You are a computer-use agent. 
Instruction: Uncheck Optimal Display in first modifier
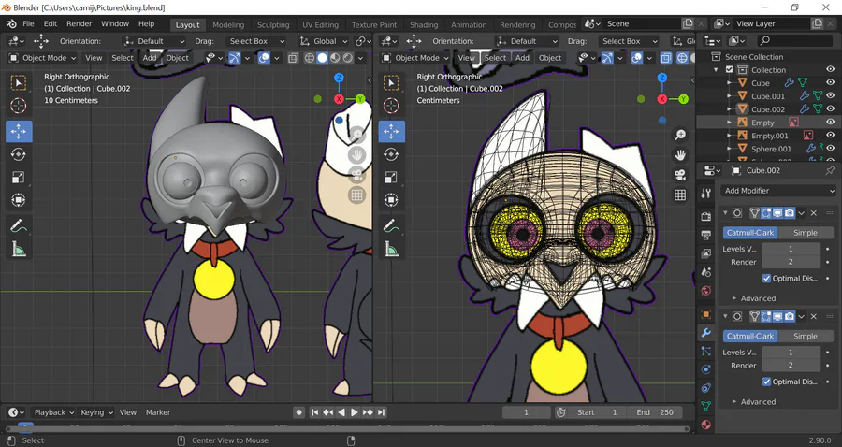[766, 279]
